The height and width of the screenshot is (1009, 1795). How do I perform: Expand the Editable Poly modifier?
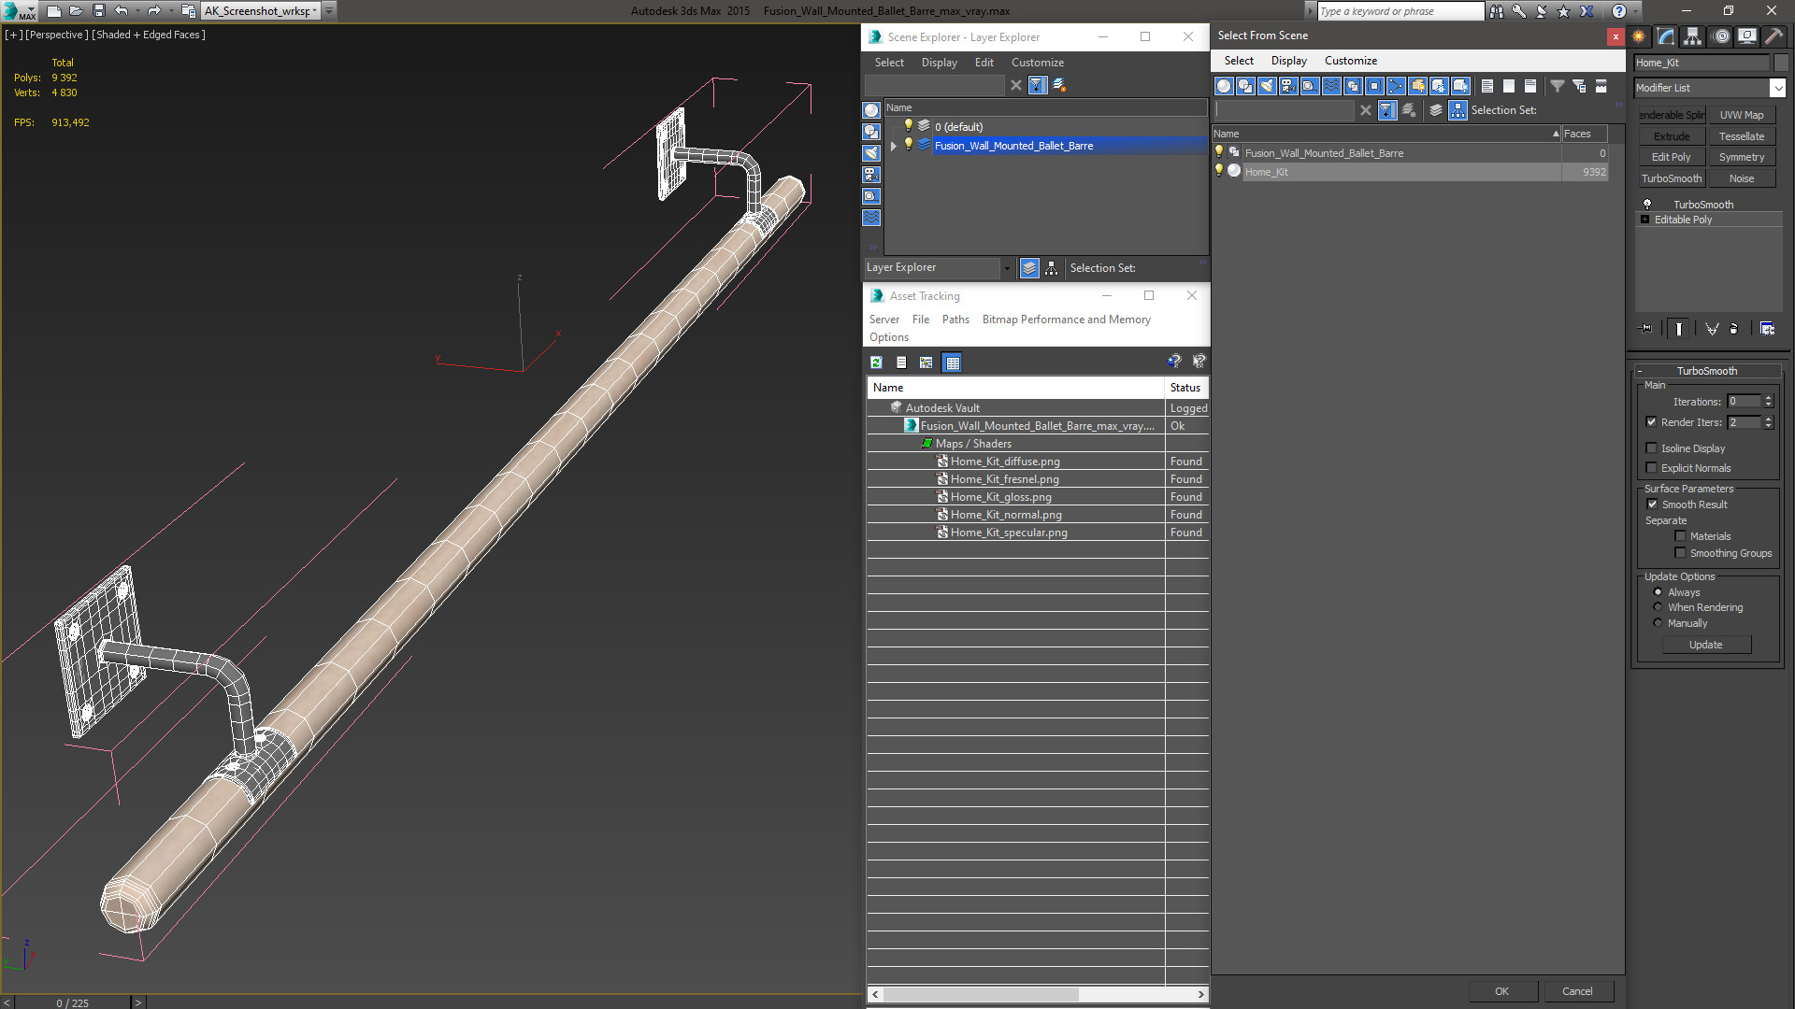click(x=1645, y=220)
